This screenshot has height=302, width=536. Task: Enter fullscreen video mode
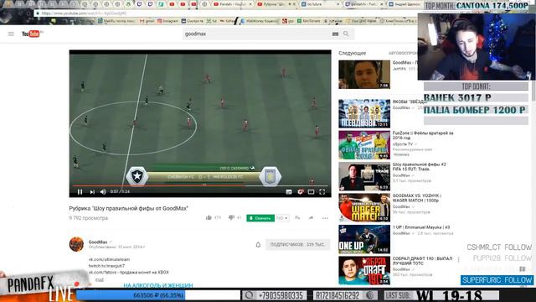(x=322, y=192)
